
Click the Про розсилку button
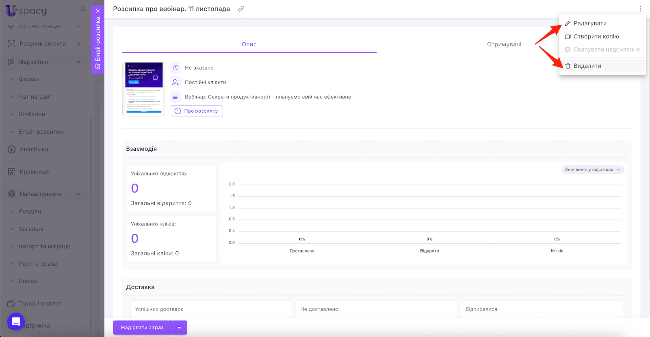tap(196, 111)
